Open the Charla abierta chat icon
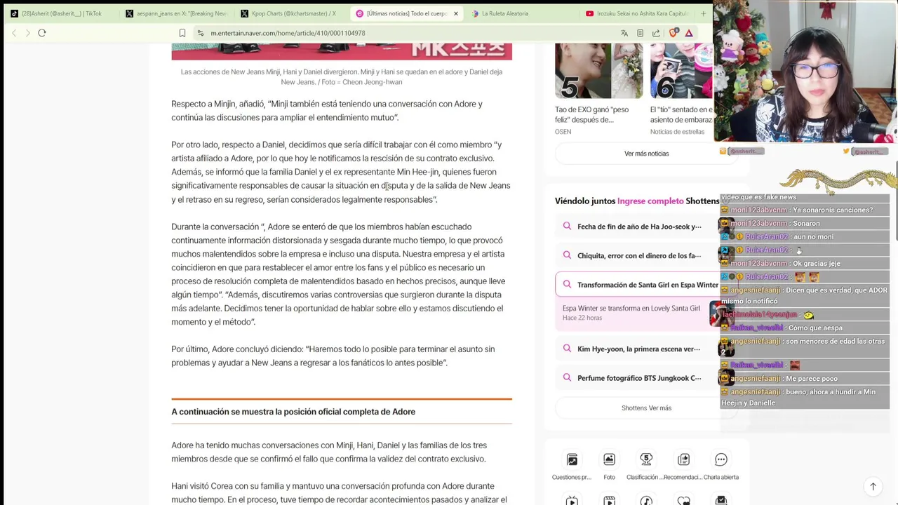Image resolution: width=898 pixels, height=505 pixels. [721, 459]
